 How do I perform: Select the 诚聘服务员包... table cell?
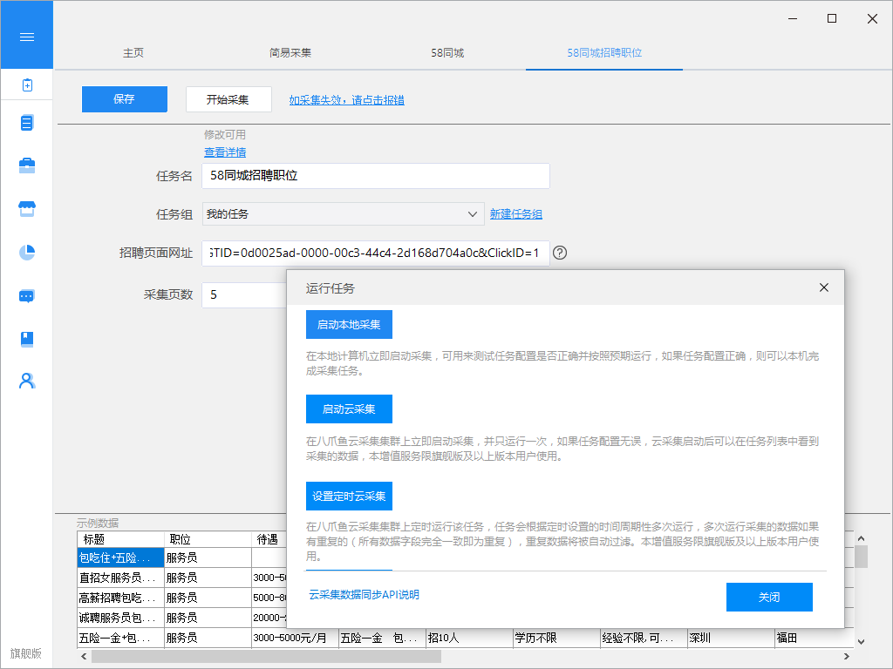click(120, 618)
